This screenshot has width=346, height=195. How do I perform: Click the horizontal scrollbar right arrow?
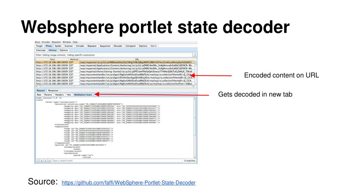[193, 86]
